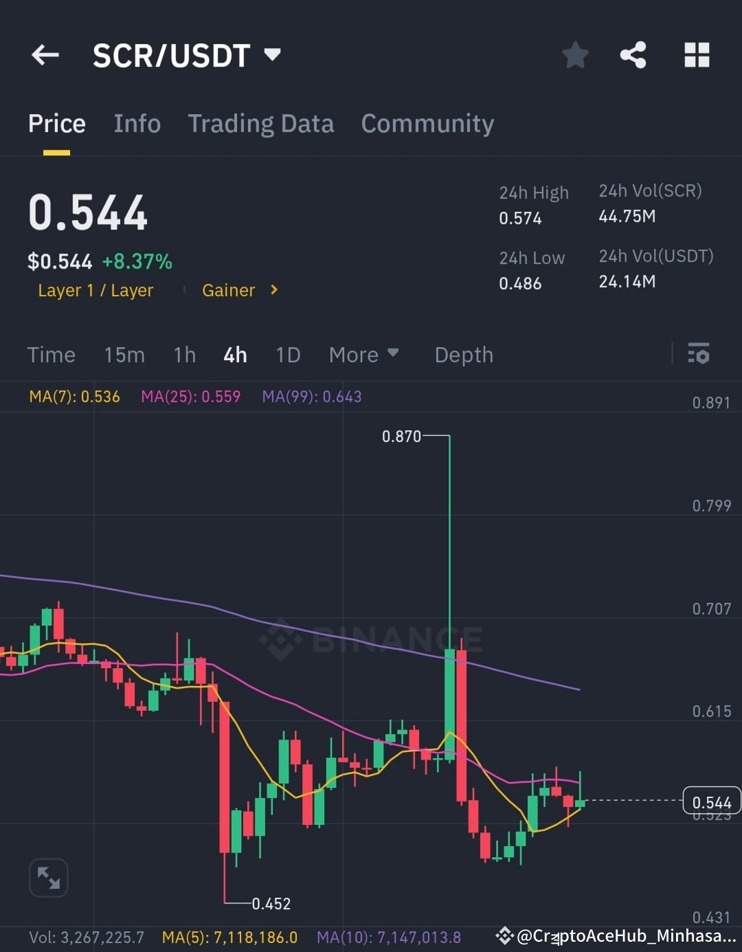Open Gainer tag chevron arrow

pyautogui.click(x=274, y=290)
